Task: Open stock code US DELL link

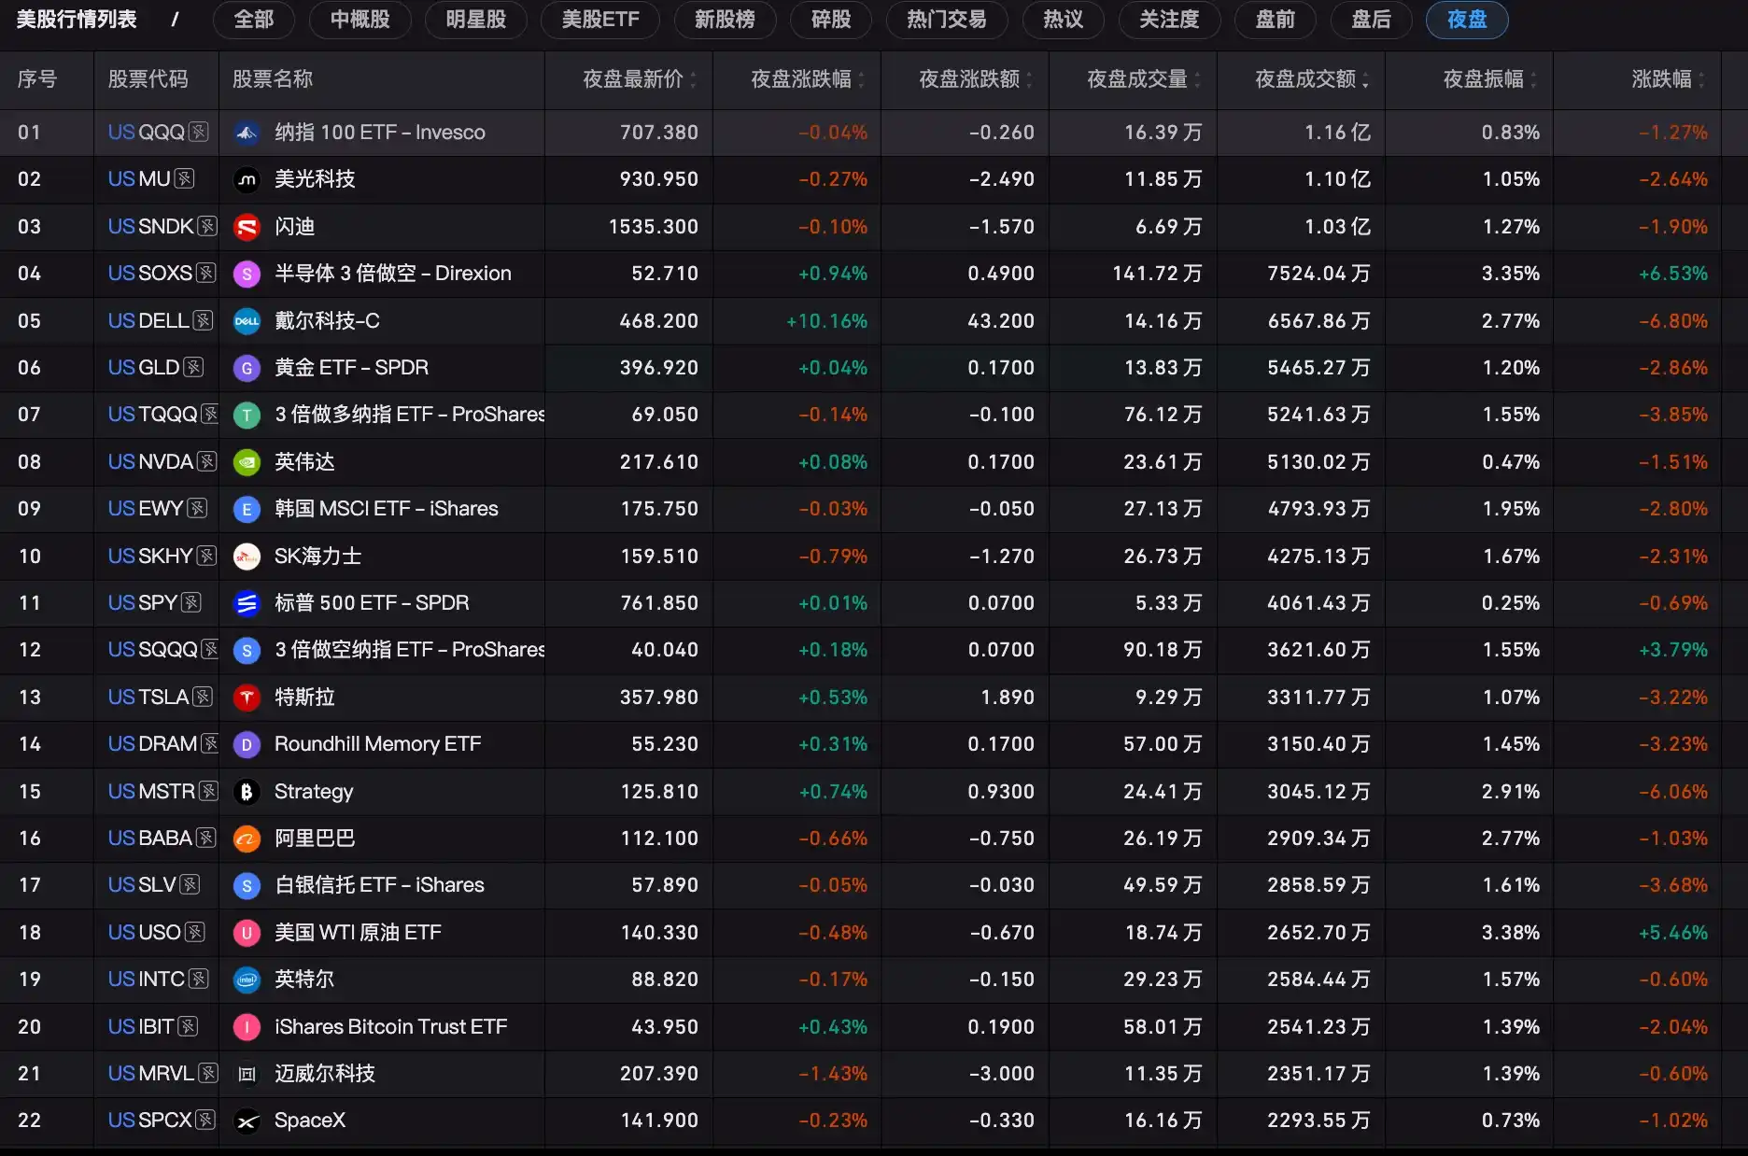Action: click(x=148, y=321)
